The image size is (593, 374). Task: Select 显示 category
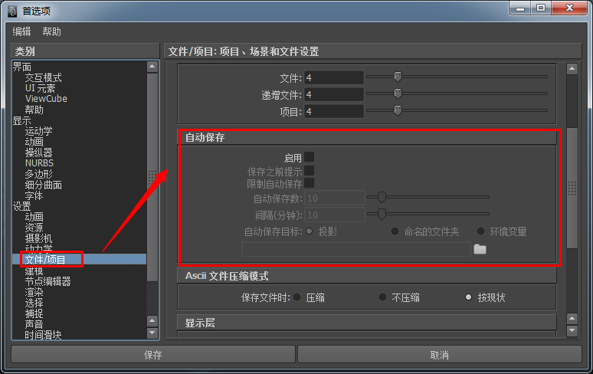pos(22,121)
